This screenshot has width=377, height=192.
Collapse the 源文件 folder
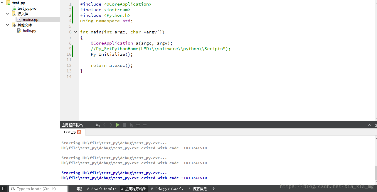point(8,14)
